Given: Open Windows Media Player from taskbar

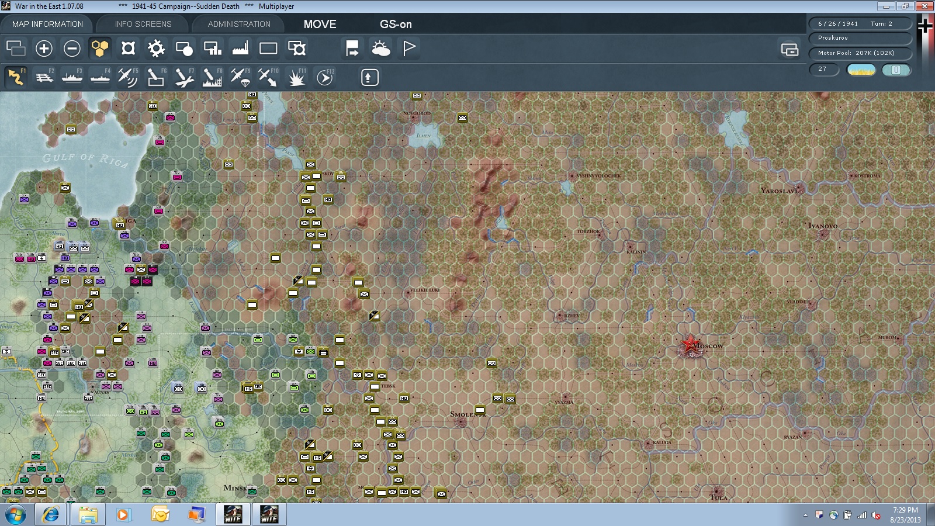Looking at the screenshot, I should click(123, 515).
